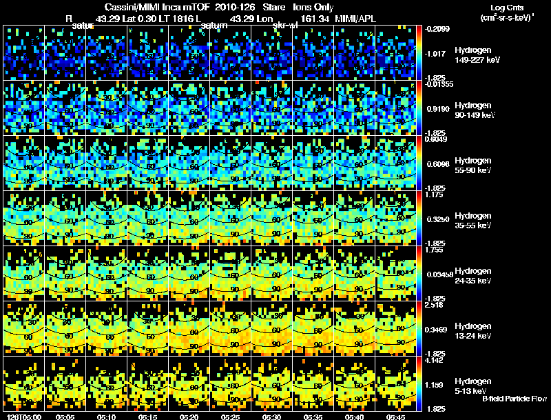
Task: Select the 'Hydrogen 90-149 keV' row label
Action: click(475, 110)
